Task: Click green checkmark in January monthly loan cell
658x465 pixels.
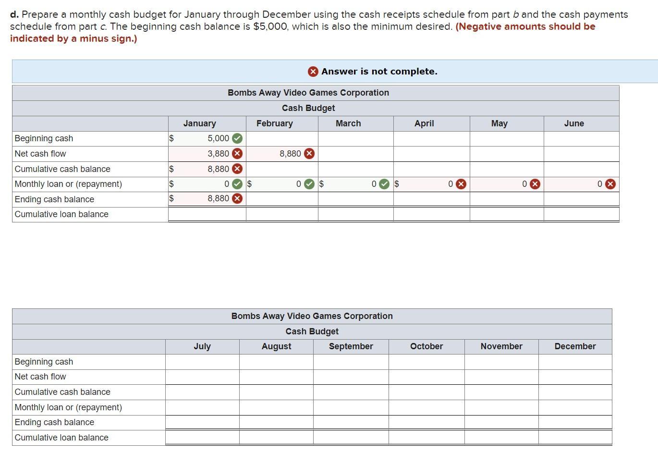Action: tap(237, 184)
